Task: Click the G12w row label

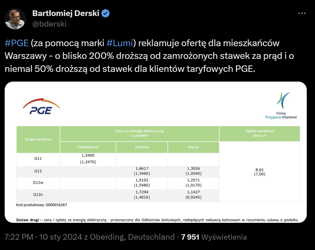Action: click(38, 183)
